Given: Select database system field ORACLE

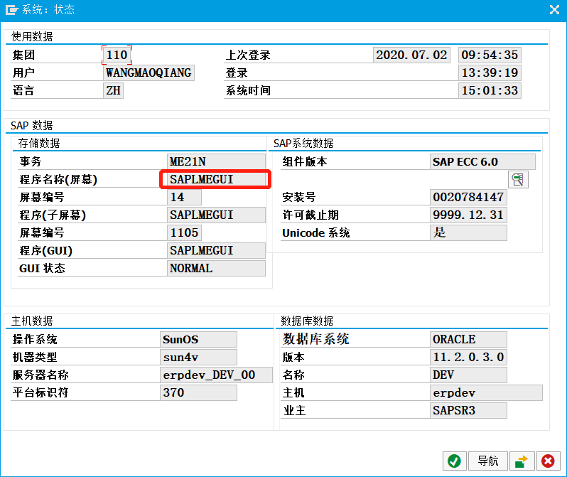Looking at the screenshot, I should point(468,340).
